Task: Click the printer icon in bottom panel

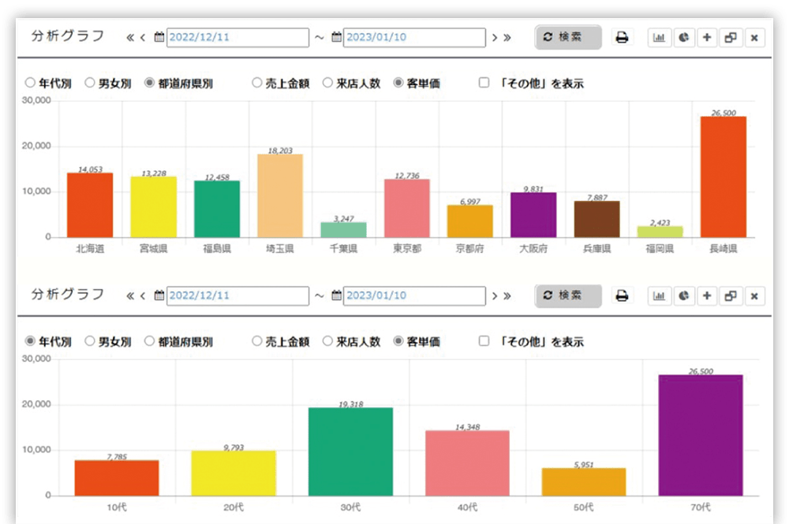Action: 622,296
